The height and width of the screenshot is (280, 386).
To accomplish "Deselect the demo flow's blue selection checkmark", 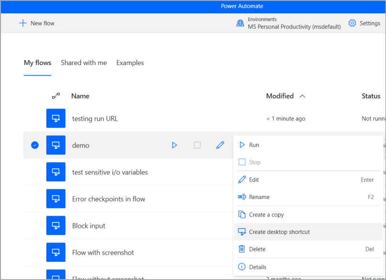I will point(34,145).
